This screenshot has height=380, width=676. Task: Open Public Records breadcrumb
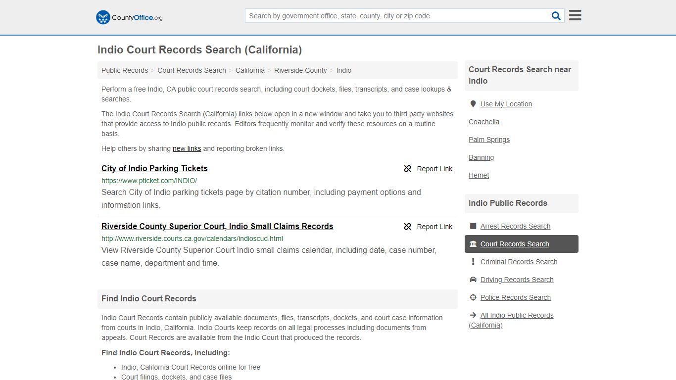125,70
